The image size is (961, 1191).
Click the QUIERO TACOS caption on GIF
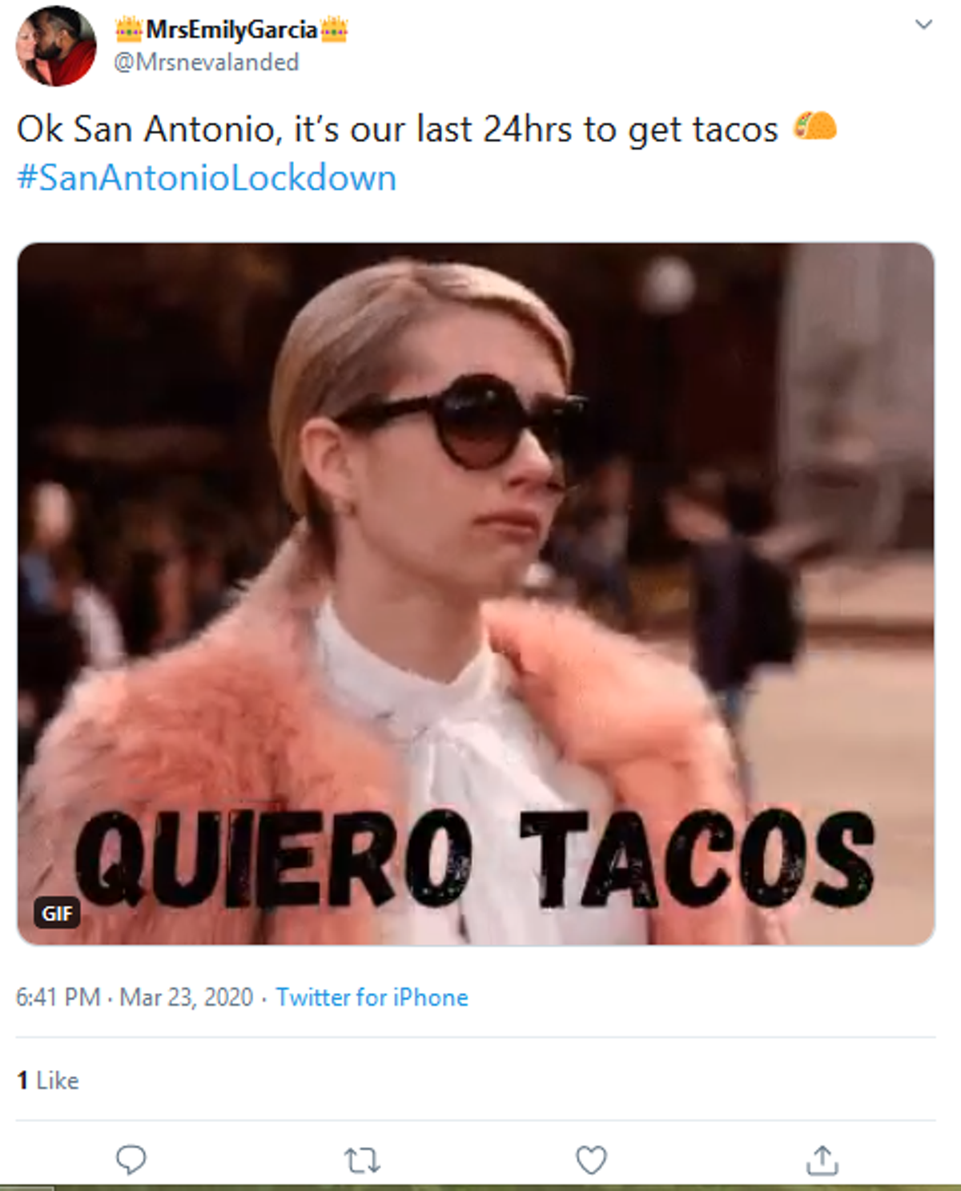tap(474, 858)
